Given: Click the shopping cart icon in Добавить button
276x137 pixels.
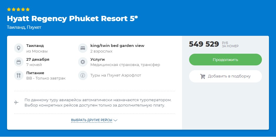Looking at the screenshot, I should (x=203, y=76).
